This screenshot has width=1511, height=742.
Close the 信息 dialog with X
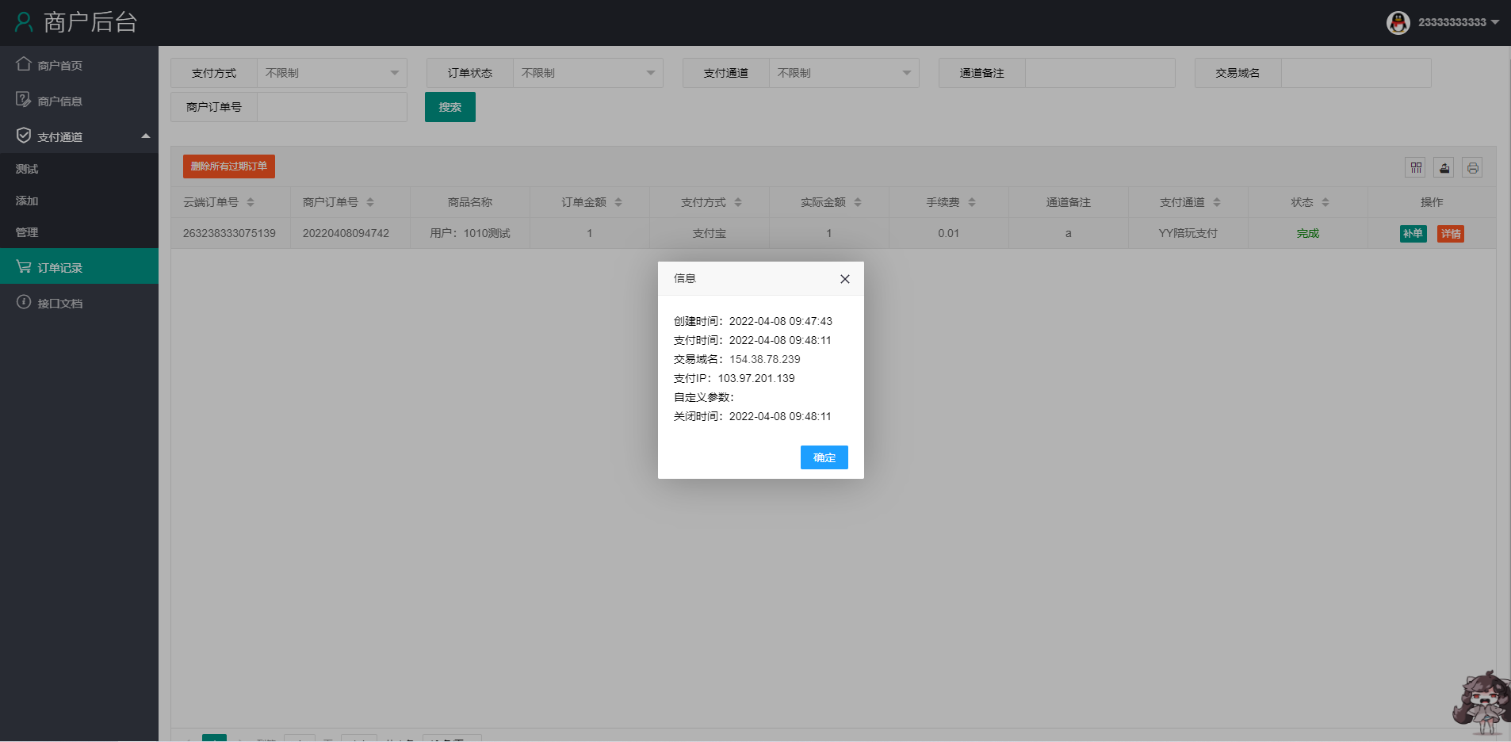844,279
